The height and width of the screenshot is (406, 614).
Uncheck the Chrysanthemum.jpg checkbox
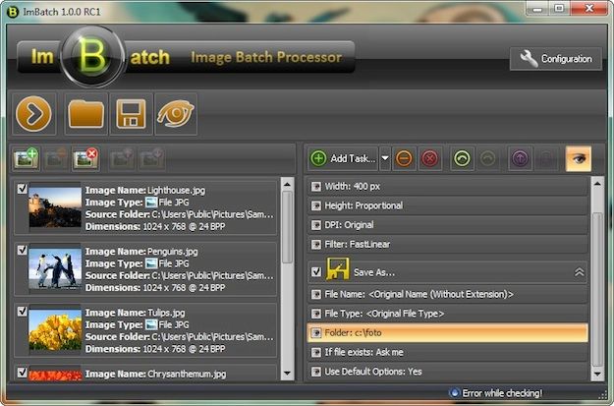click(x=23, y=373)
